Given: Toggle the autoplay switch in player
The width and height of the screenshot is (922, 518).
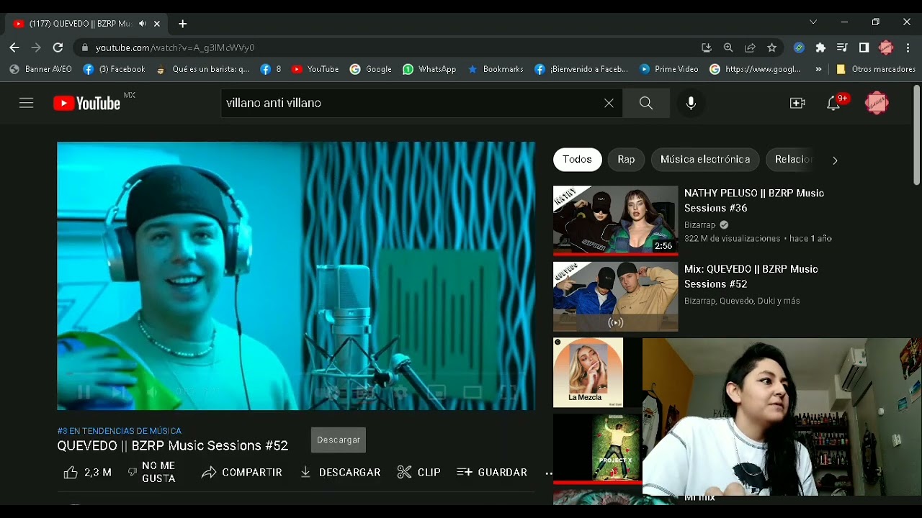Looking at the screenshot, I should coord(328,392).
